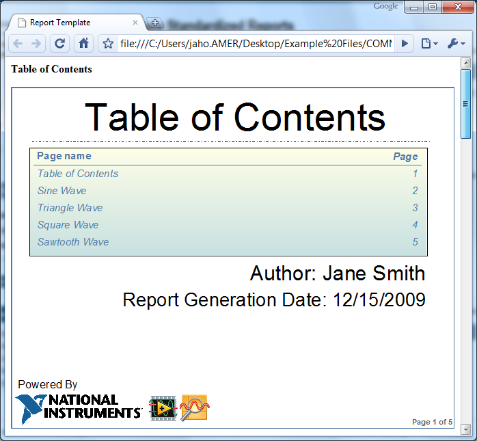Image resolution: width=477 pixels, height=441 pixels.
Task: Go to the Home page icon
Action: (83, 43)
